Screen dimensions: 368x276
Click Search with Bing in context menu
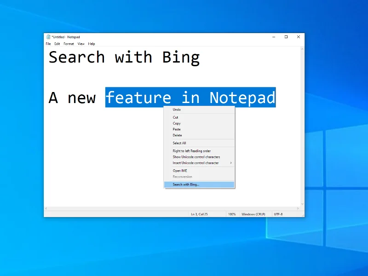(x=199, y=184)
